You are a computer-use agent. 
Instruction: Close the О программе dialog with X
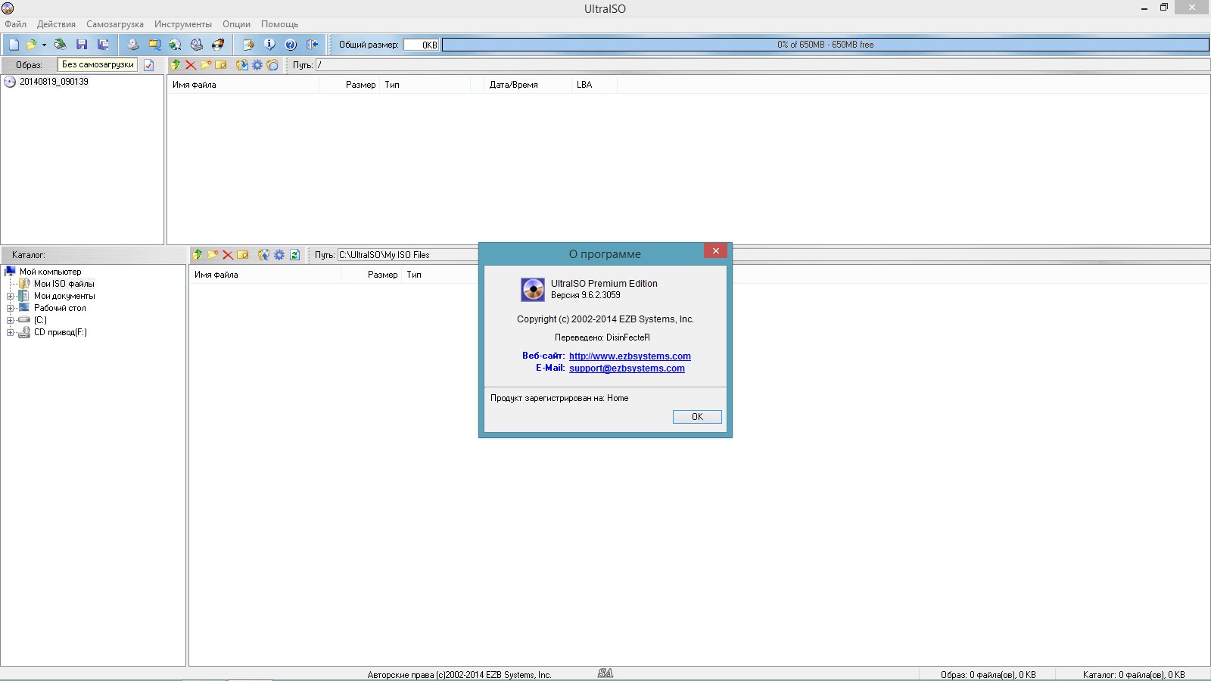click(x=715, y=250)
